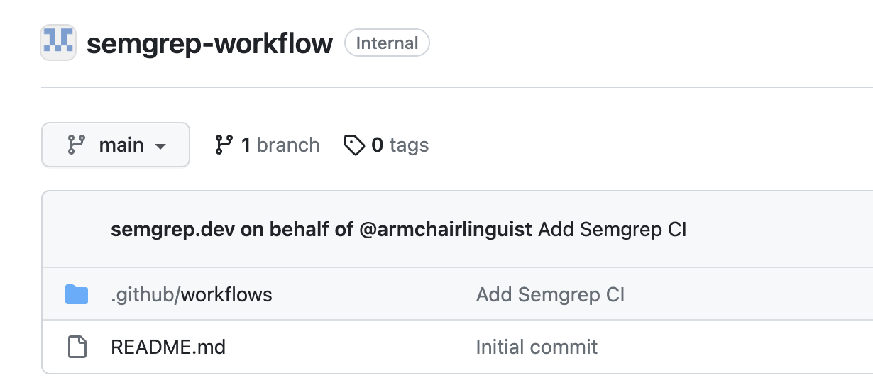Viewport: 873px width, 390px height.
Task: Open the main branch selector button
Action: coord(116,145)
